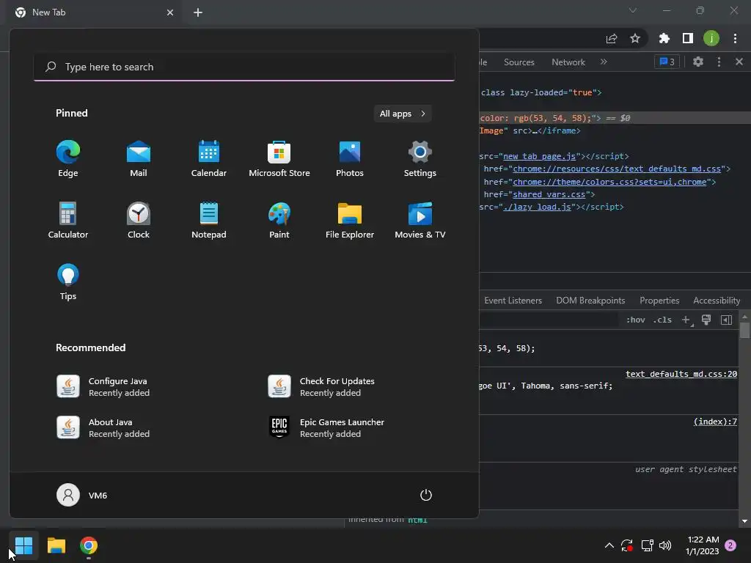This screenshot has height=563, width=751.
Task: Click the Chrome icon on the taskbar
Action: click(89, 545)
